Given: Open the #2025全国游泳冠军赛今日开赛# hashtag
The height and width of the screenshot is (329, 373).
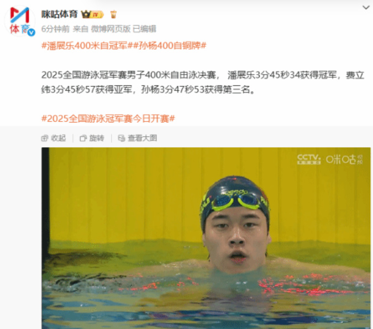Looking at the screenshot, I should pos(108,118).
